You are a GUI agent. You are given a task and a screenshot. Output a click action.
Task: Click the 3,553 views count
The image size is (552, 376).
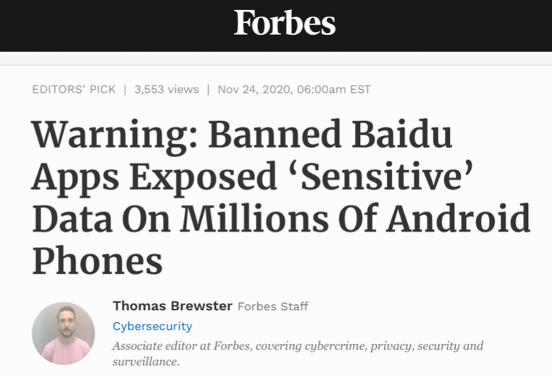click(x=167, y=89)
